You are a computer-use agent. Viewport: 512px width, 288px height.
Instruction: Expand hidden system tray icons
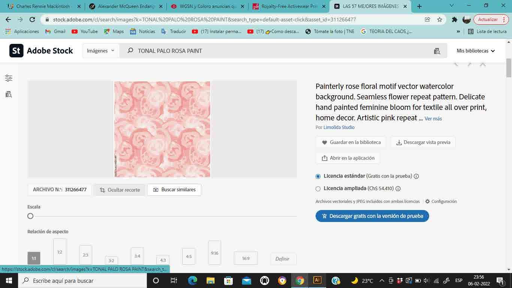pyautogui.click(x=382, y=280)
